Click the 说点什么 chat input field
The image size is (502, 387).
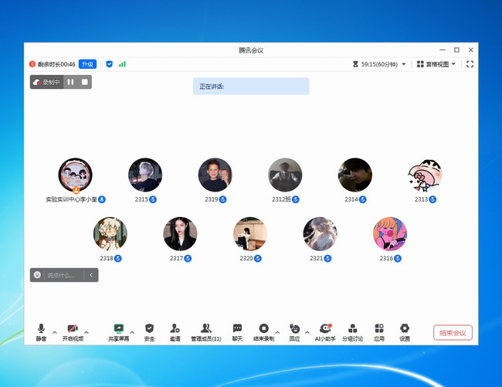(x=63, y=275)
